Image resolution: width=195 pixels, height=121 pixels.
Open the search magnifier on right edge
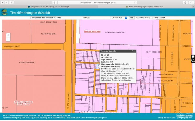click(193, 61)
